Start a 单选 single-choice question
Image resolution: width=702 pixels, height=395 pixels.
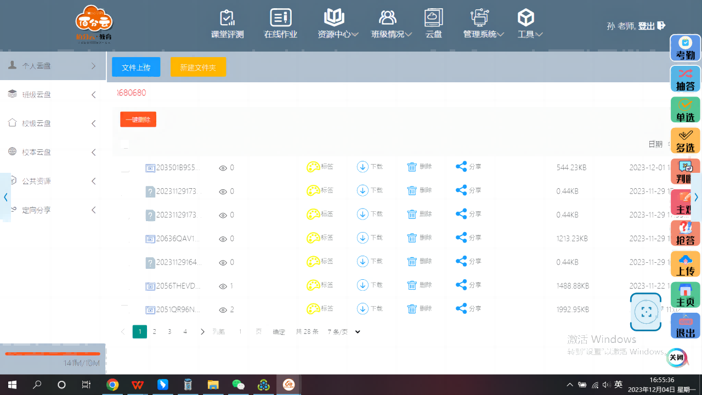click(x=685, y=110)
